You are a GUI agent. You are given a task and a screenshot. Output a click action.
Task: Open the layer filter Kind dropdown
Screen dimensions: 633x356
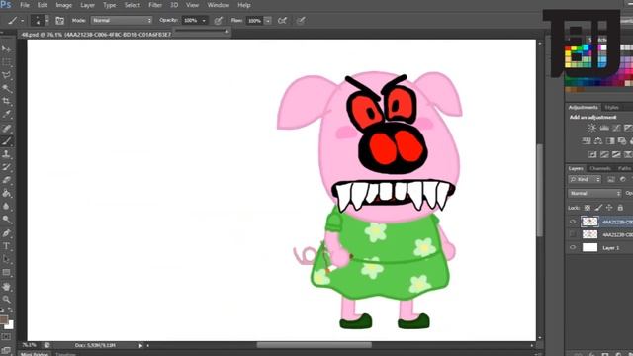(585, 179)
